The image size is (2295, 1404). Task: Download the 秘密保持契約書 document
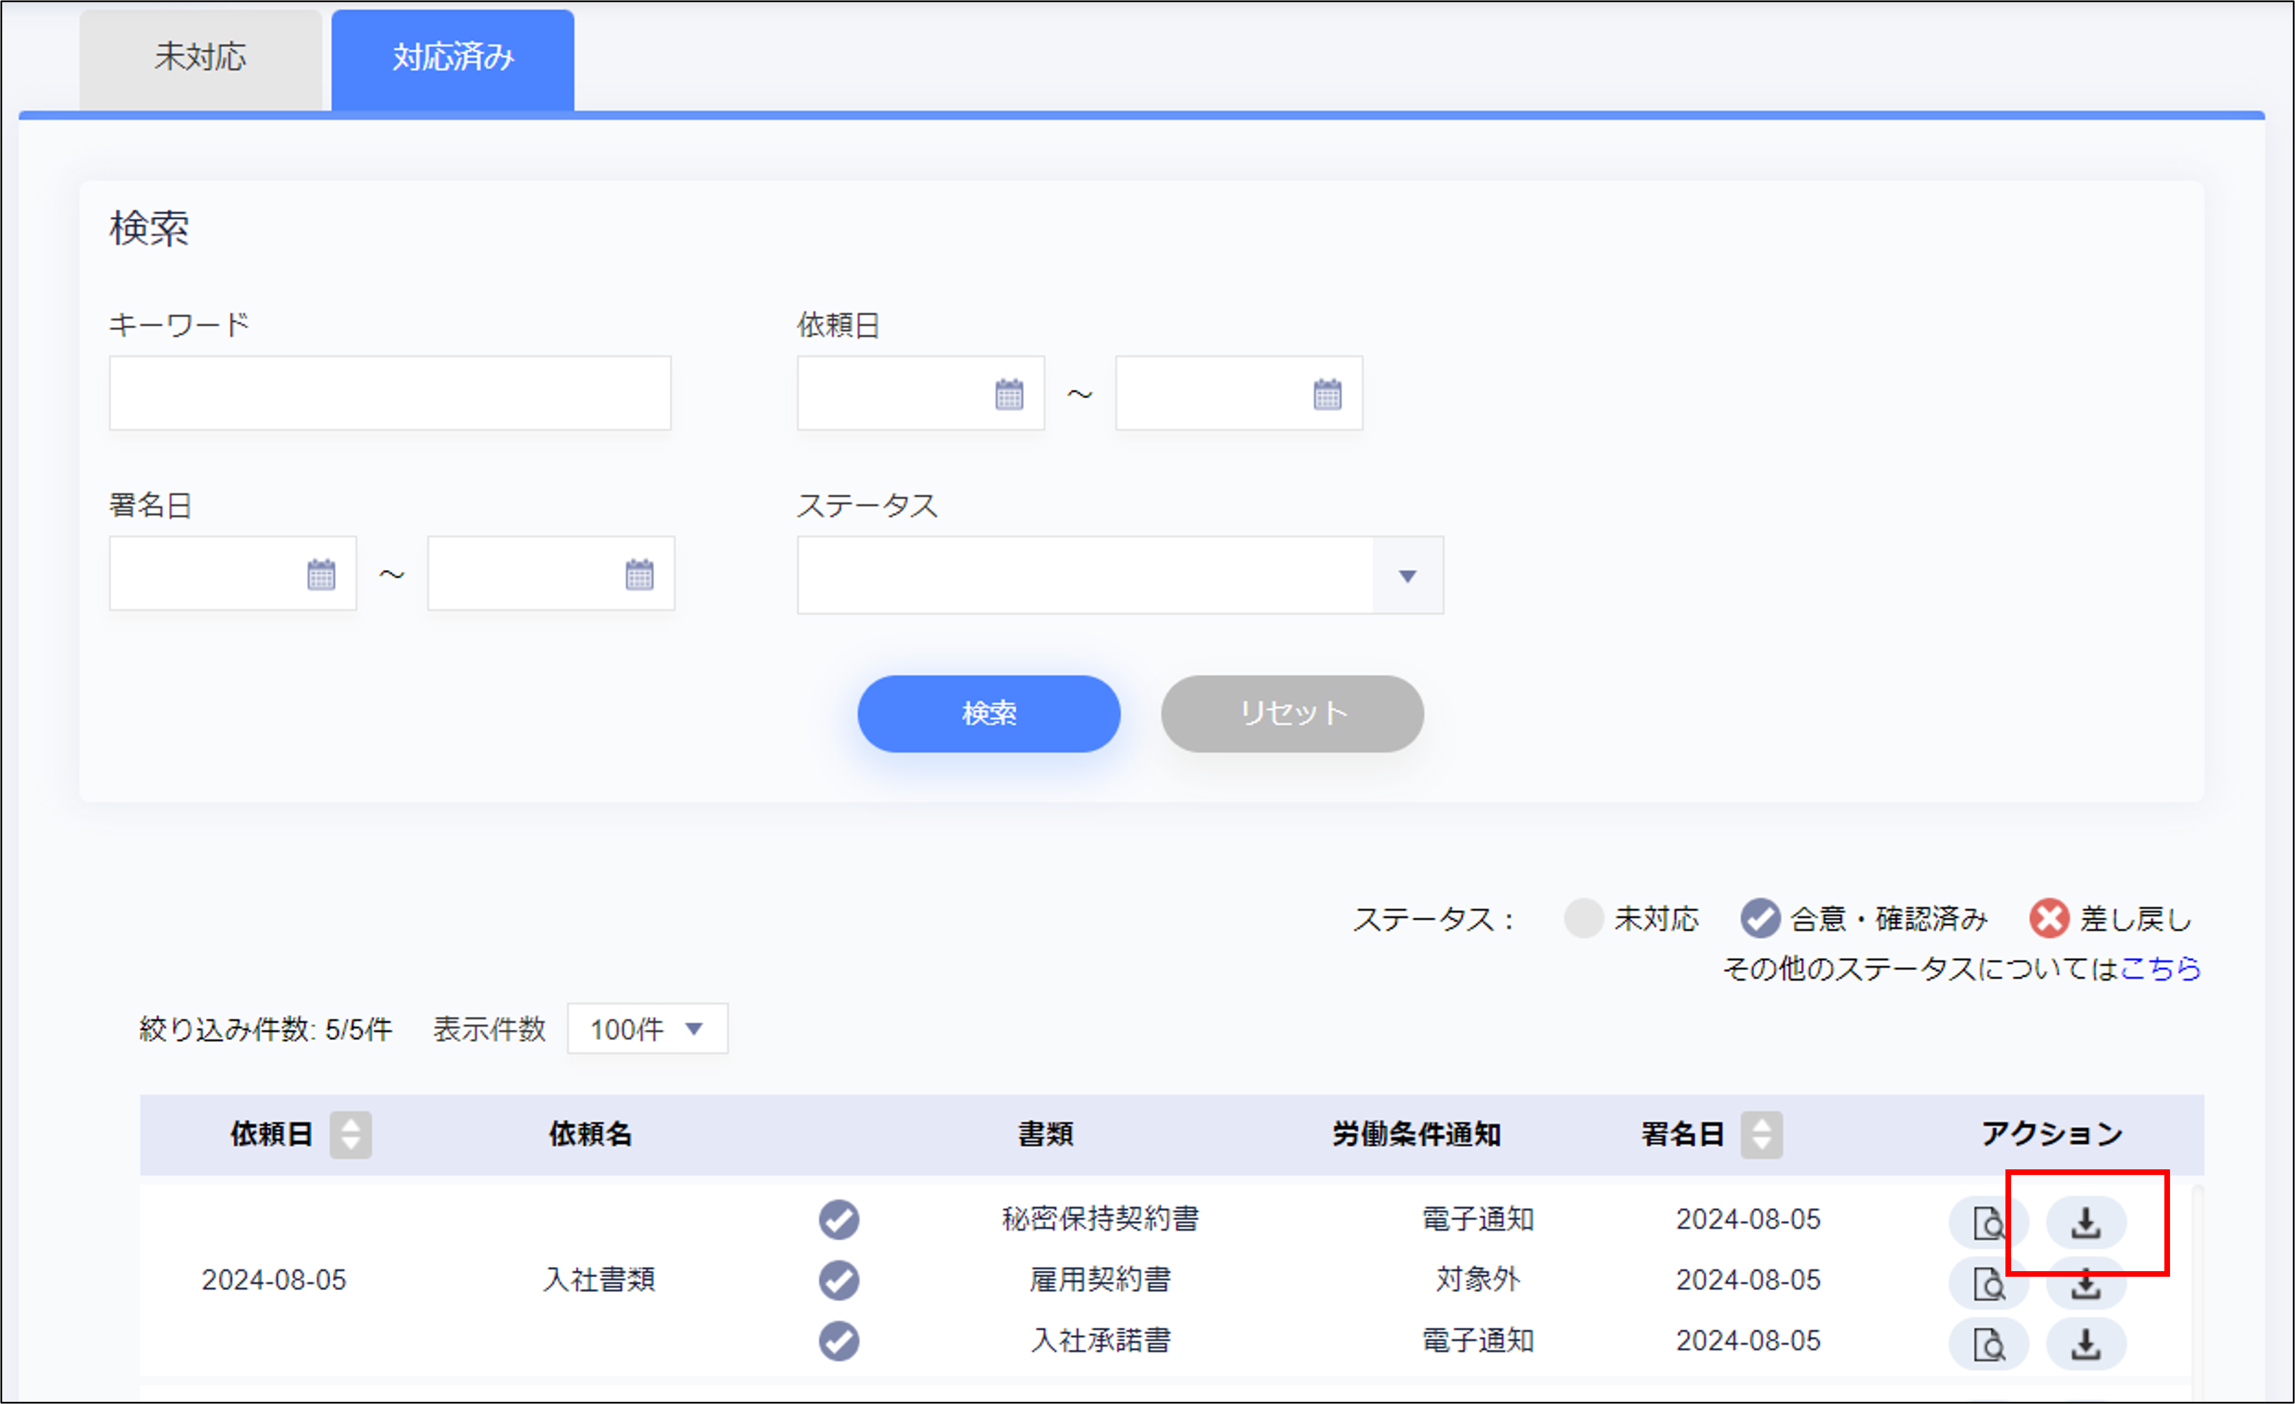(2086, 1222)
